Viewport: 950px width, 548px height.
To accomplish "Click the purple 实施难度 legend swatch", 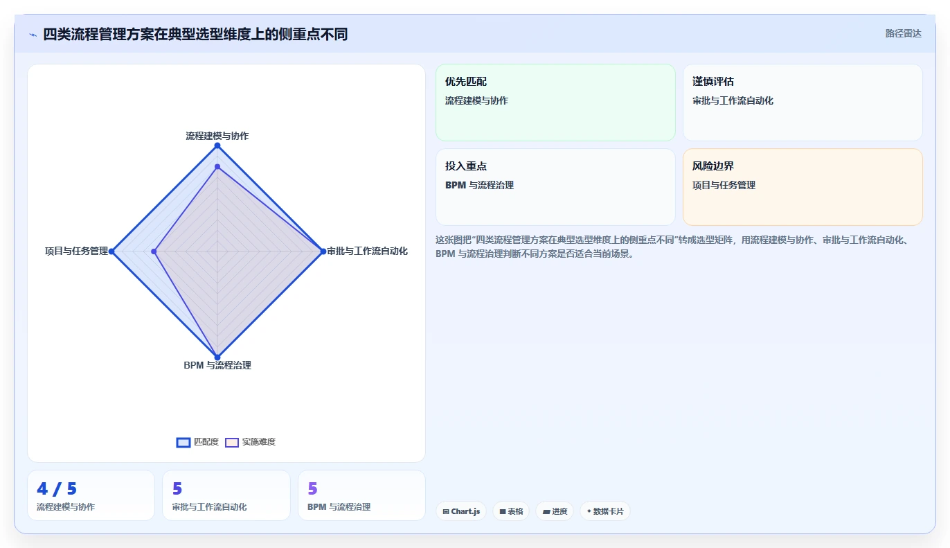I will (x=232, y=442).
